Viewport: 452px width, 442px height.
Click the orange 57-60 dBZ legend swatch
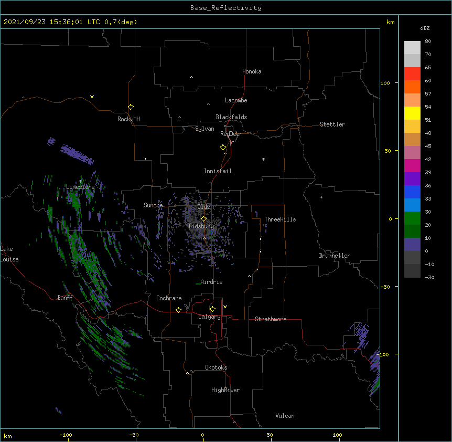(412, 87)
